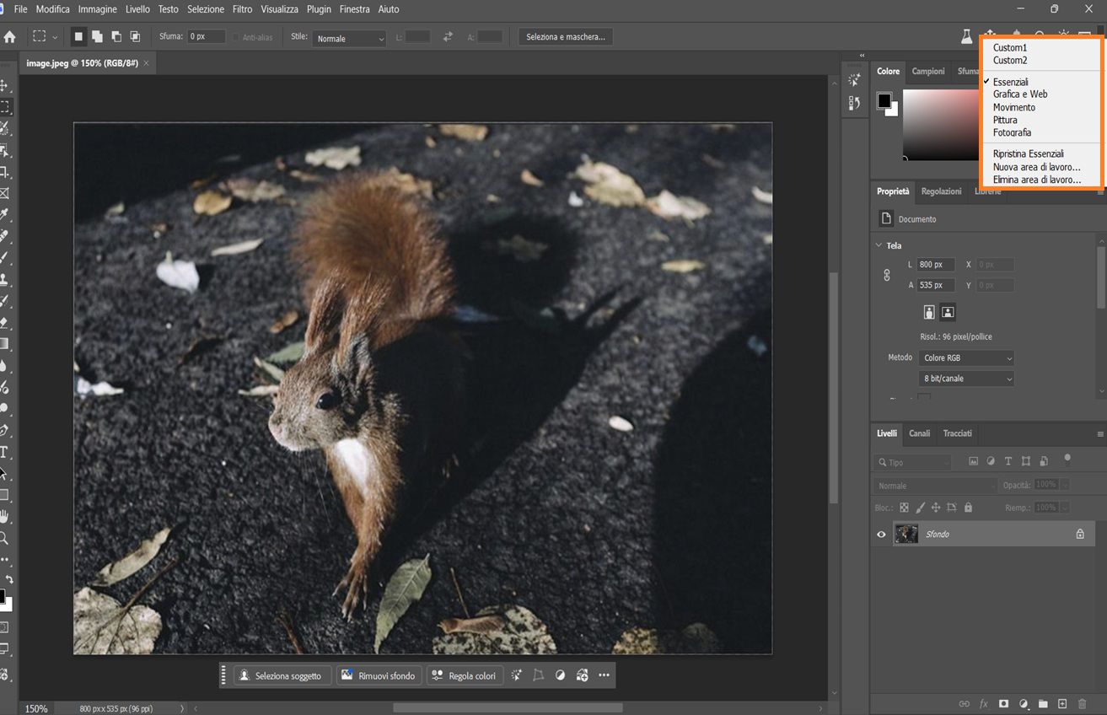This screenshot has height=715, width=1107.
Task: Open the Filtro menu
Action: [242, 9]
